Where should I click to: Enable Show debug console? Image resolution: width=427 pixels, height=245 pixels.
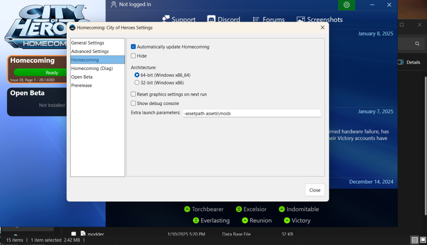pyautogui.click(x=134, y=103)
